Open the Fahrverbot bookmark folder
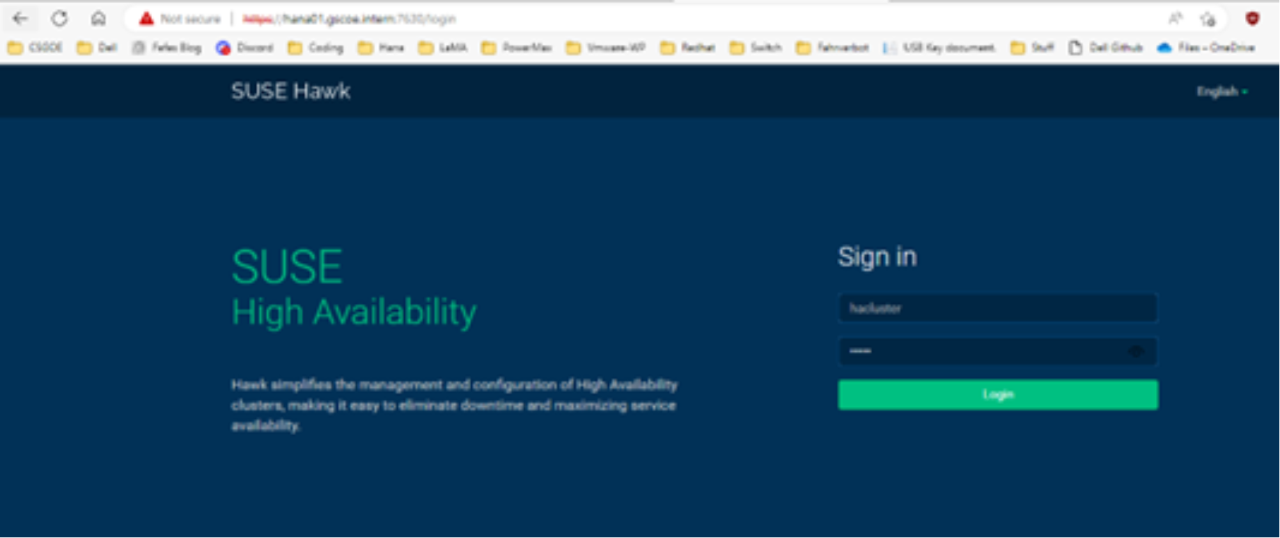Screen dimensions: 1280x538 tap(832, 47)
